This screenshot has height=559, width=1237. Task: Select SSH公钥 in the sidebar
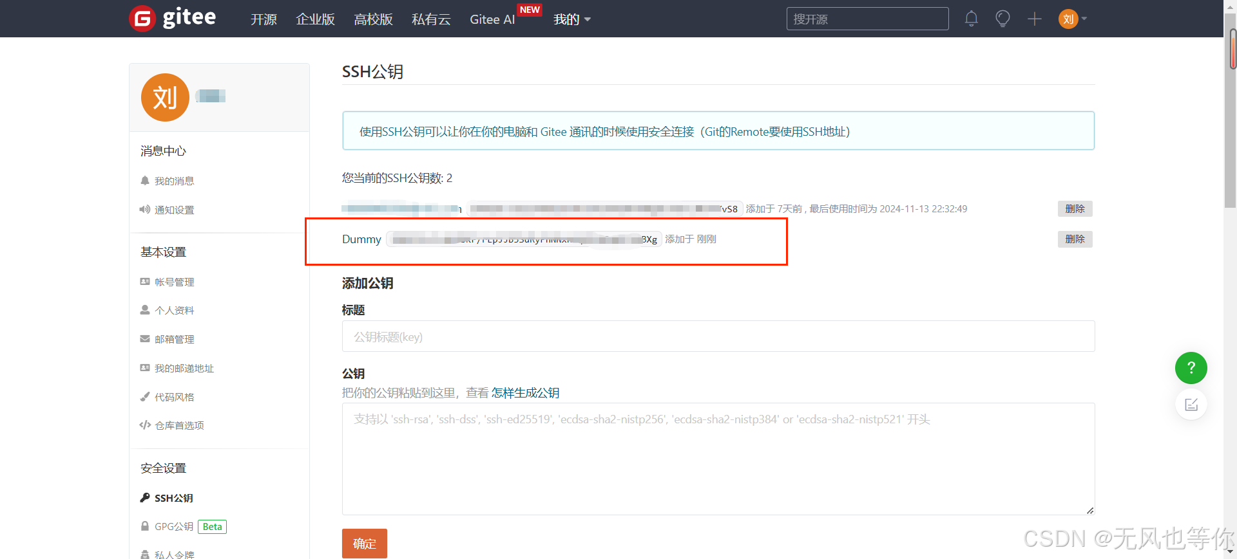(173, 498)
